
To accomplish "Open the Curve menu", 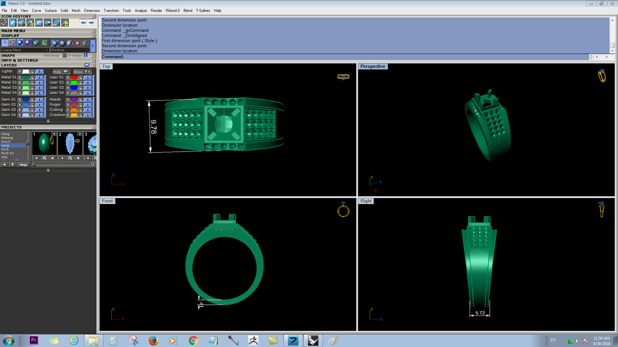I will click(x=36, y=10).
